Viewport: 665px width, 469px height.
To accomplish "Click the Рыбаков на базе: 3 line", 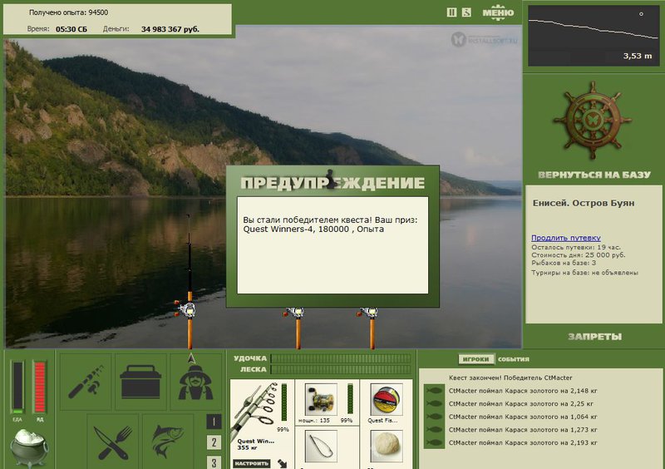I will point(564,263).
